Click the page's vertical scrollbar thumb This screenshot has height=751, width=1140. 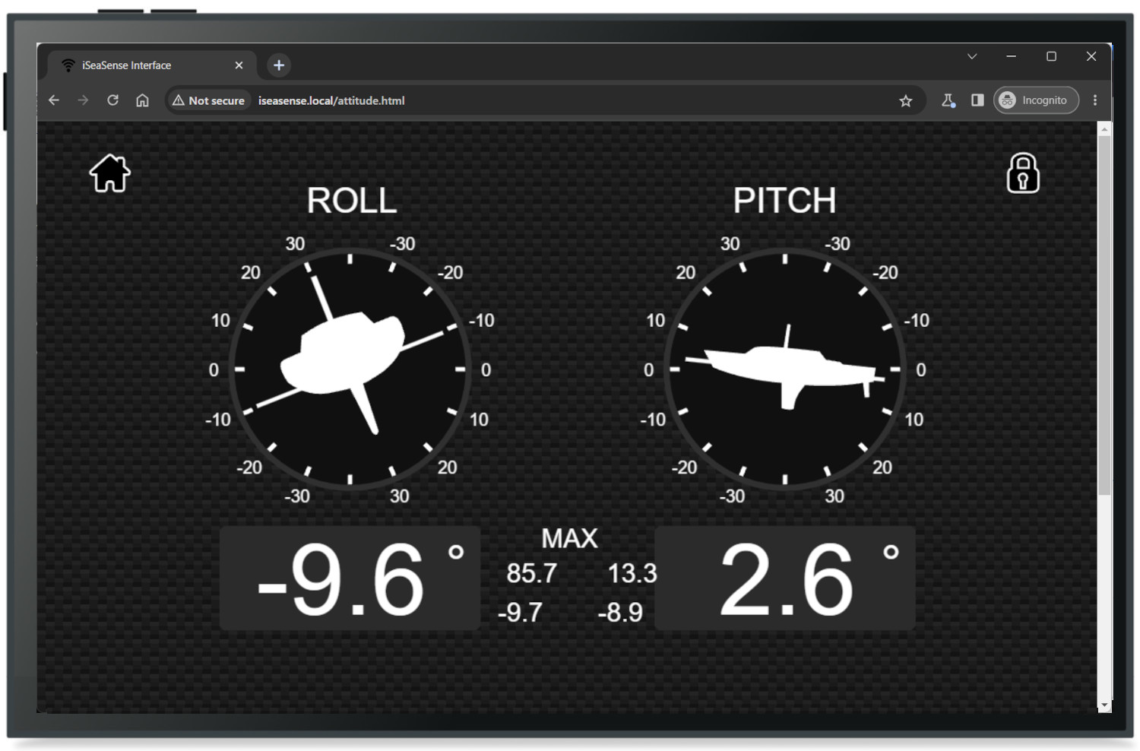click(1104, 315)
